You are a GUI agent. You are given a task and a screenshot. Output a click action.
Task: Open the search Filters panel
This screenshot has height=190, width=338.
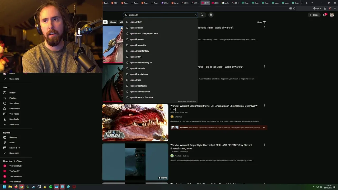261,22
